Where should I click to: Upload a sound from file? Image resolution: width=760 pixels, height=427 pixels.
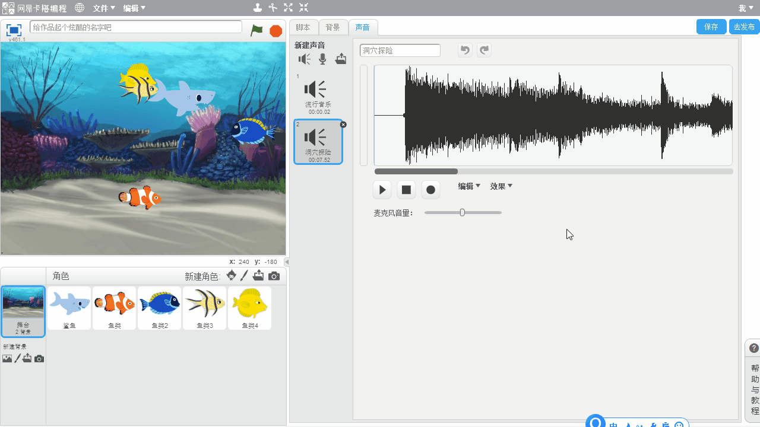[340, 59]
